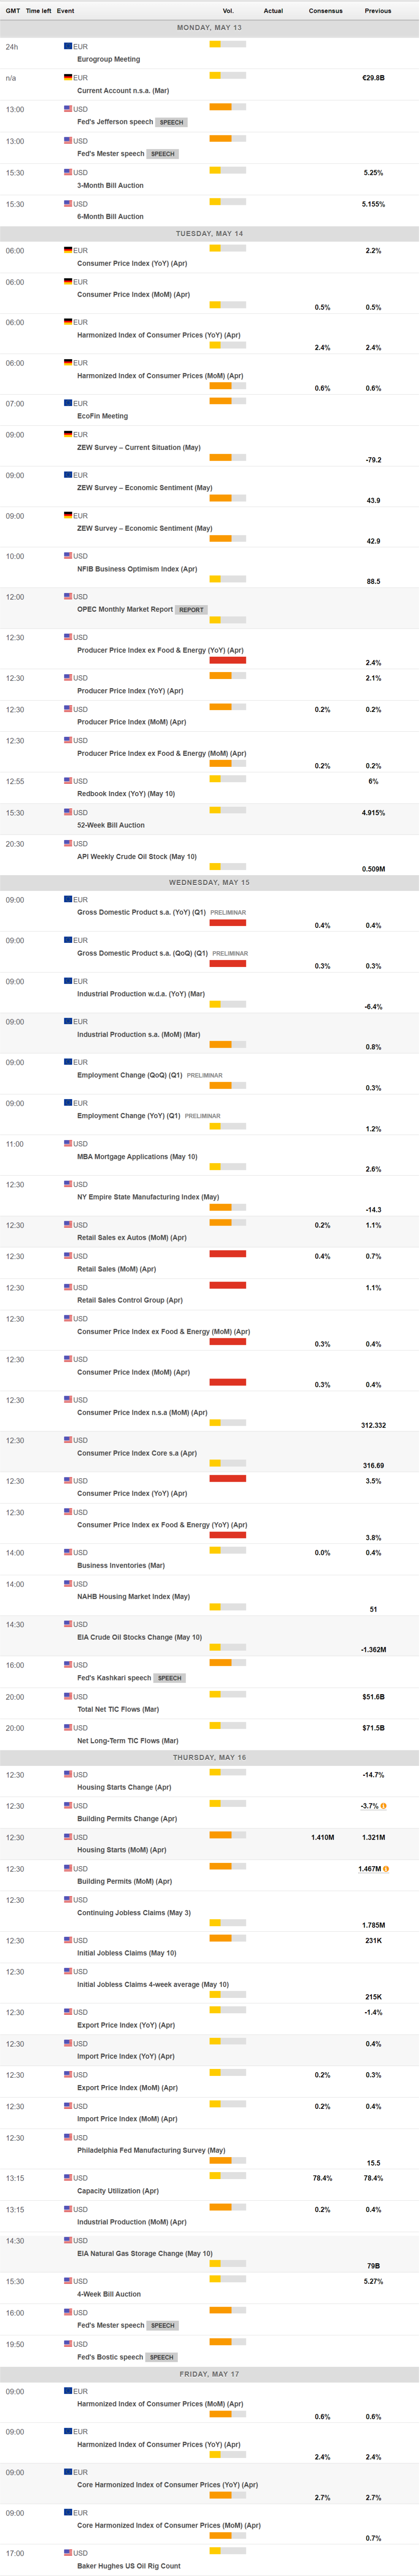Click the EU flag beside Eurogroup Meeting

[x=68, y=46]
